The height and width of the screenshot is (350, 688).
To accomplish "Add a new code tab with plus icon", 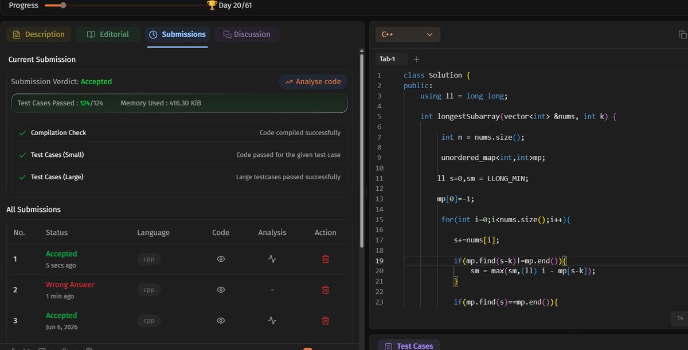I will click(417, 59).
